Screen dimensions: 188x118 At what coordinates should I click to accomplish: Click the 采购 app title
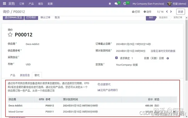coord(11,4)
